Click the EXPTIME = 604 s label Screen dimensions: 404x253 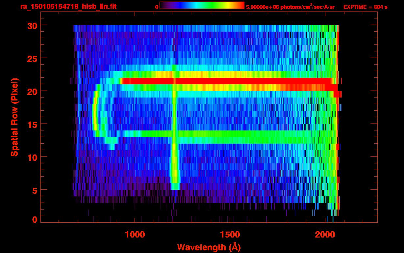(x=365, y=7)
